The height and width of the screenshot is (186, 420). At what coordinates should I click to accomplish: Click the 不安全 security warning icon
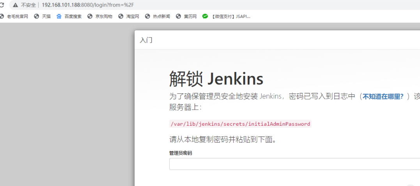[15, 5]
